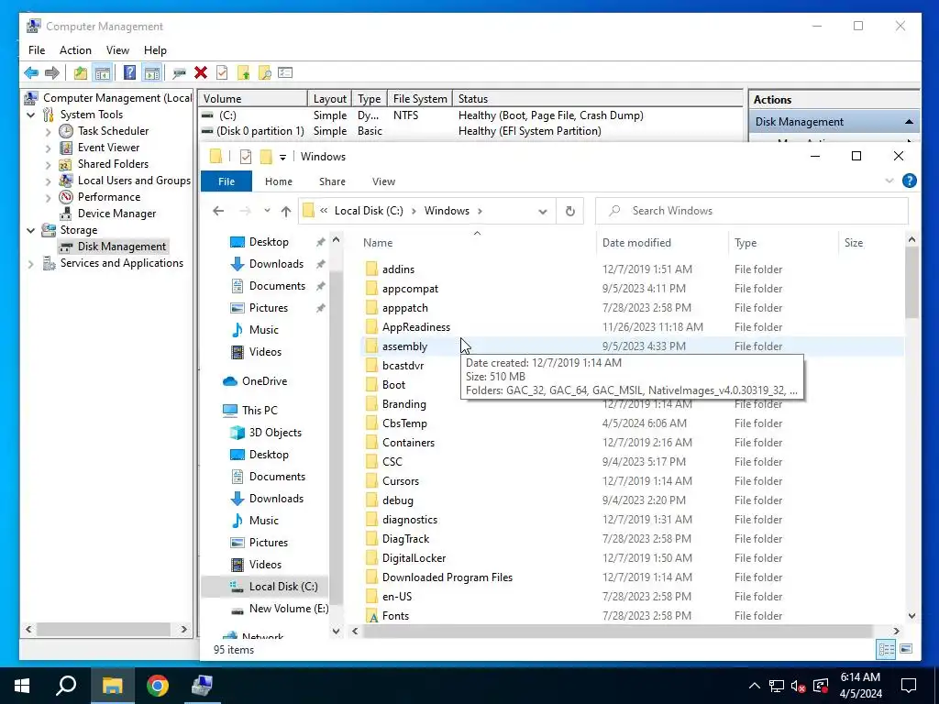Expand Services and Applications node
The image size is (939, 704).
pos(31,263)
